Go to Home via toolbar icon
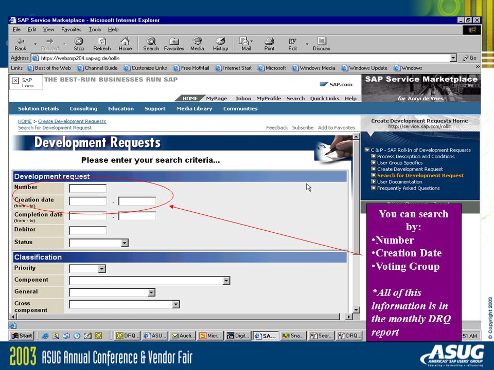The width and height of the screenshot is (494, 370). (125, 44)
